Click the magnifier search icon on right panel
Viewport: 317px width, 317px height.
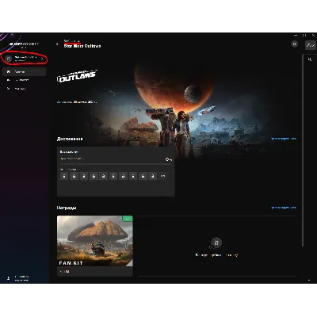[x=310, y=59]
